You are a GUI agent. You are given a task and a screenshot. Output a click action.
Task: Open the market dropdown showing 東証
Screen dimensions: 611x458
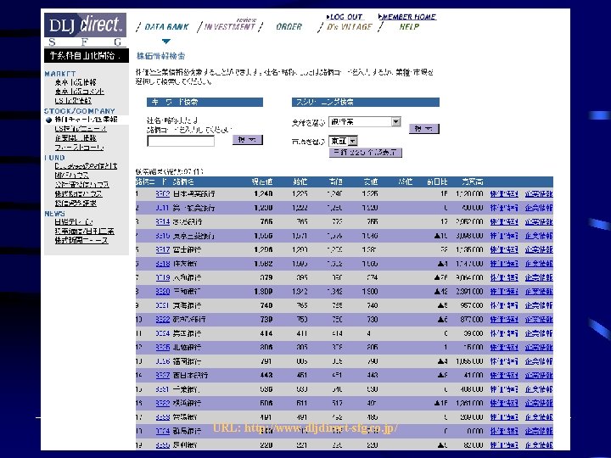coord(344,141)
